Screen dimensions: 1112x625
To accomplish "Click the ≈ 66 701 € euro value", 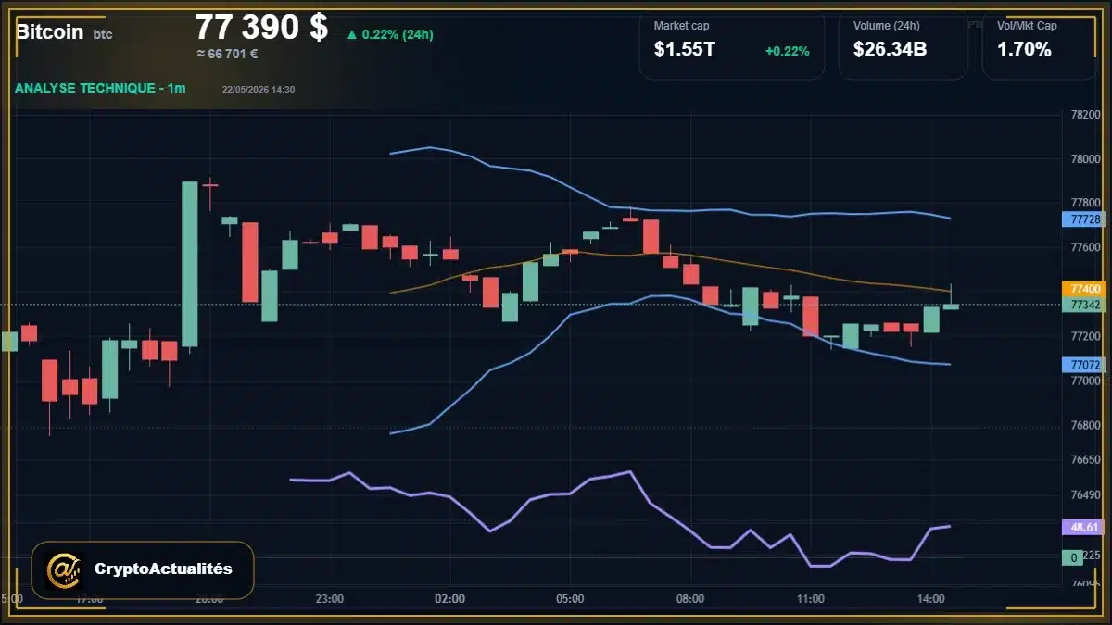I will tap(227, 54).
